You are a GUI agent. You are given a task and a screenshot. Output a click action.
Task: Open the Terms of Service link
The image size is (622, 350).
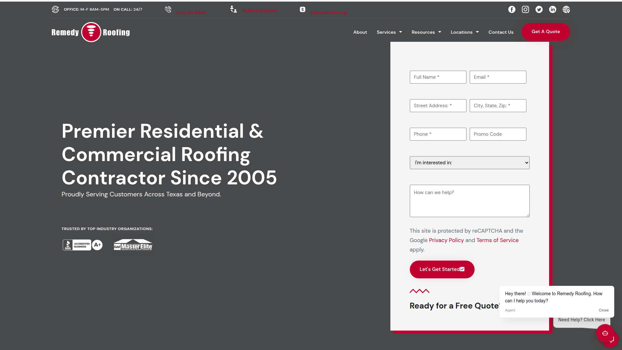point(498,240)
